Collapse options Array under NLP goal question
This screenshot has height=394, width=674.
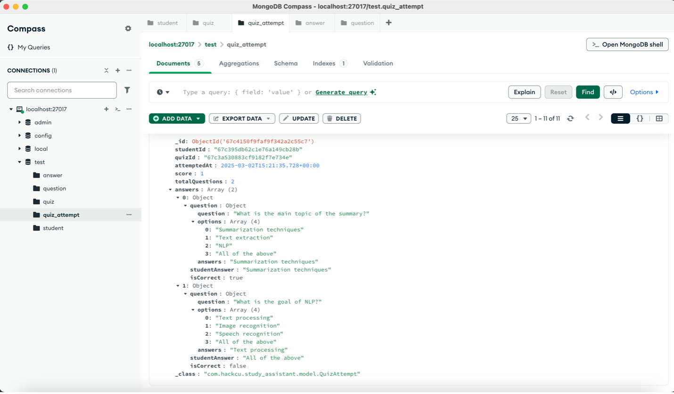click(x=193, y=310)
